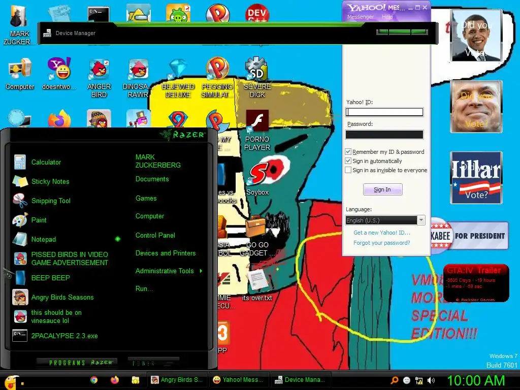This screenshot has height=390, width=520.
Task: Switch to Yahoo! Messenger taskbar button
Action: click(x=239, y=380)
